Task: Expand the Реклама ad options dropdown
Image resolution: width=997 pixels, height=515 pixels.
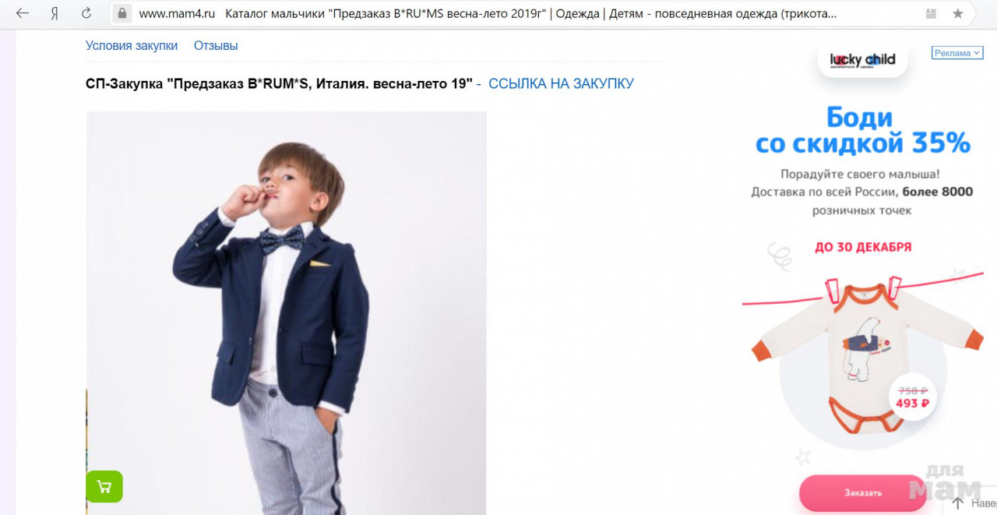Action: coord(957,53)
